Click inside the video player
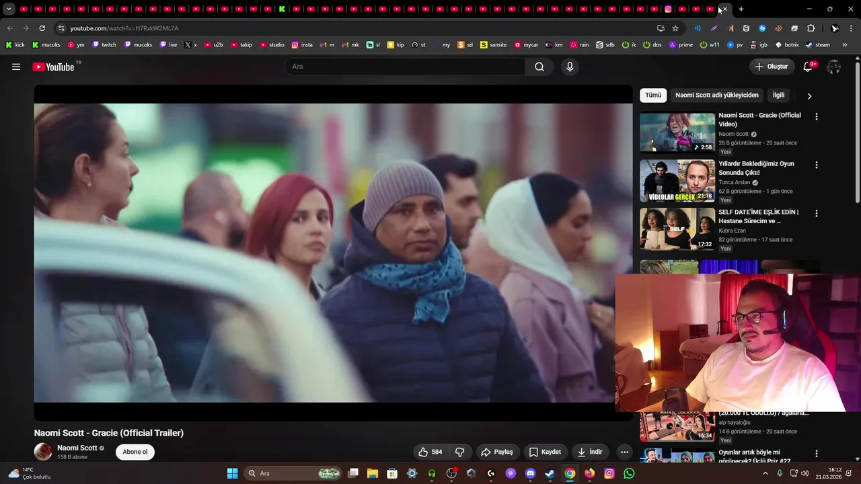This screenshot has height=484, width=861. pos(333,252)
